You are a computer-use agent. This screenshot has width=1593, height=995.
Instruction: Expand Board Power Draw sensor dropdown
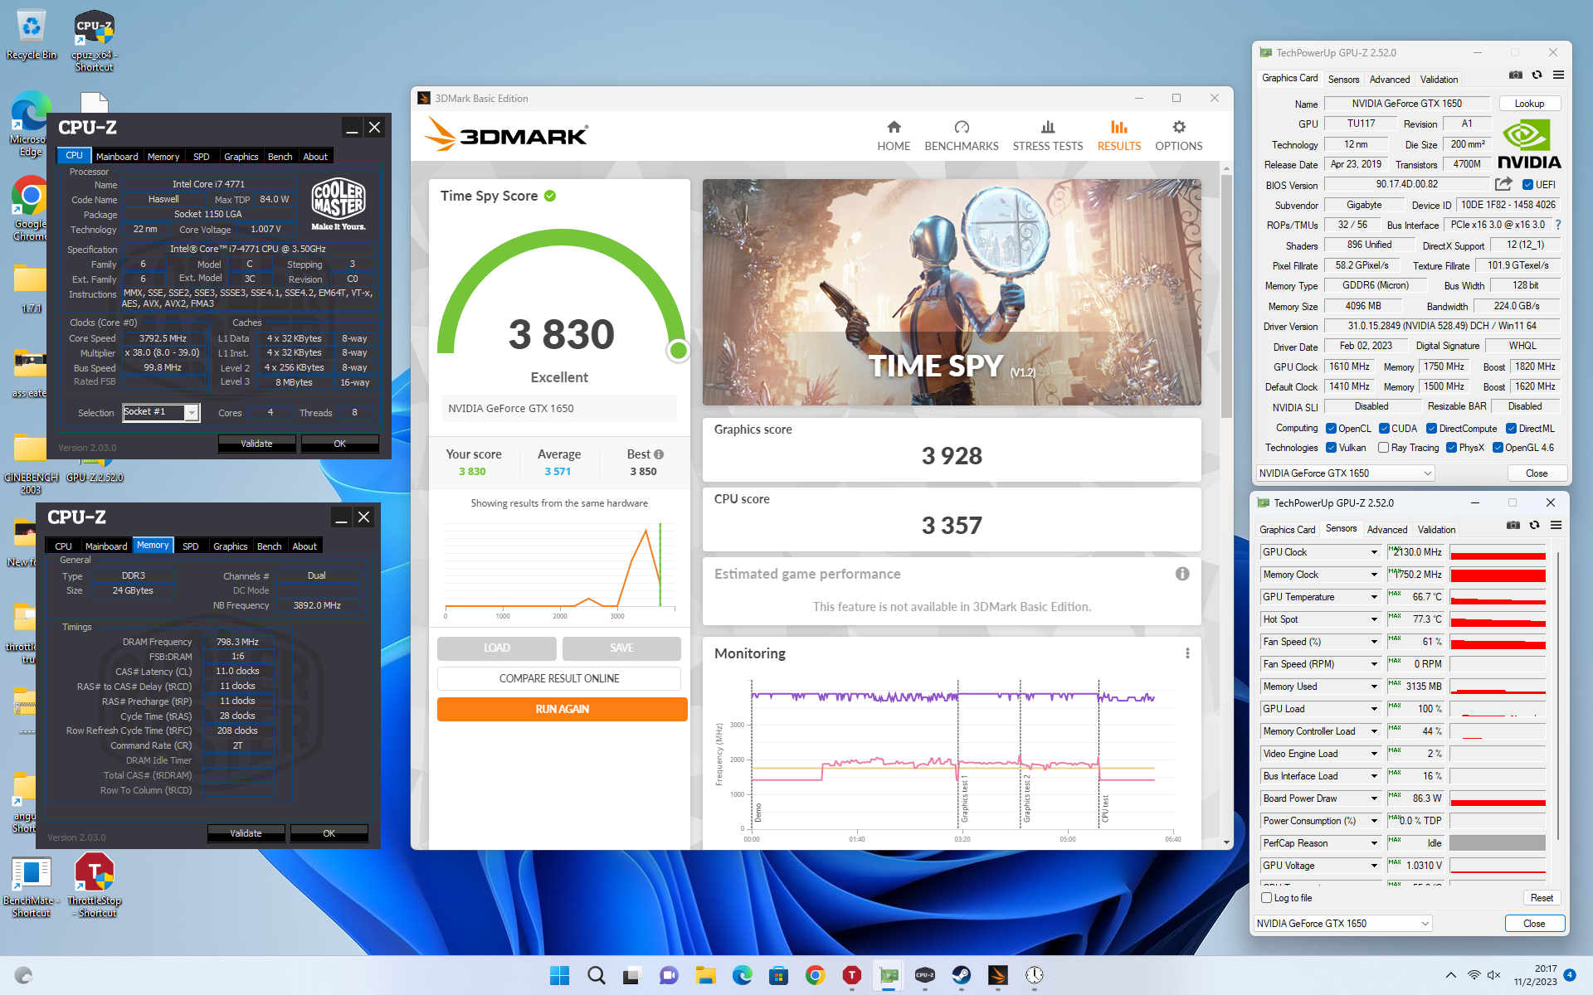(x=1374, y=798)
